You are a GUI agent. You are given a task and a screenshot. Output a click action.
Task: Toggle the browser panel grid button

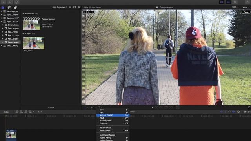pos(222,2)
